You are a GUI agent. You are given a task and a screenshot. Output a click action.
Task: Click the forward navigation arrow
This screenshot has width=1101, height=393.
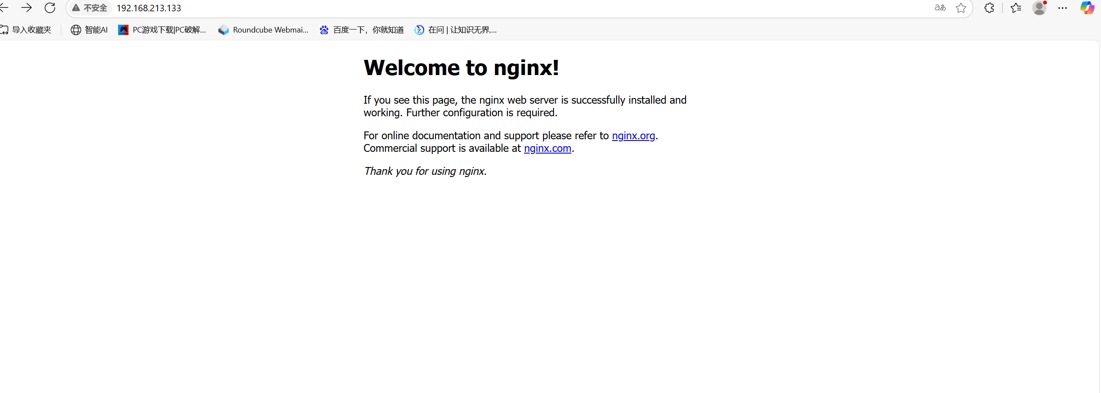pos(26,8)
